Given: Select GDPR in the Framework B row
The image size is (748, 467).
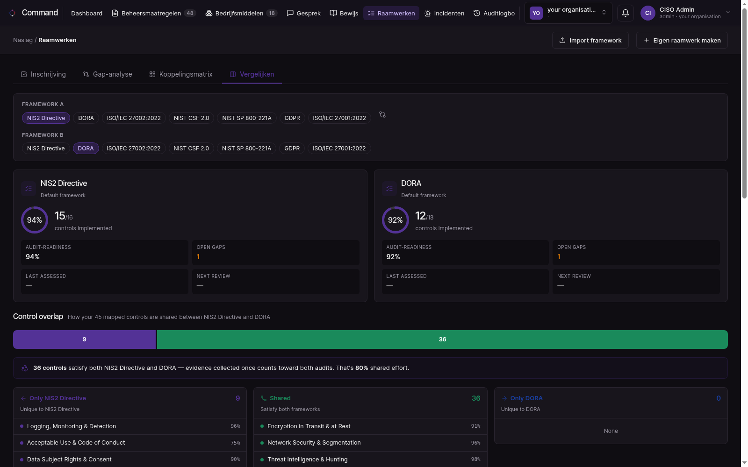Looking at the screenshot, I should pyautogui.click(x=292, y=149).
